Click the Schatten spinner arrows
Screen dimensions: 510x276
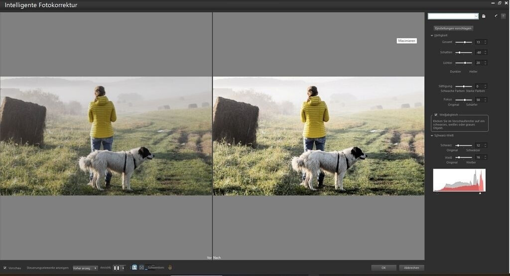tap(485, 52)
